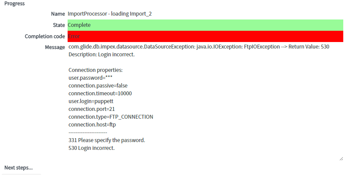
Task: Click the connection.type=FTP_CONNECTION line
Action: tap(111, 117)
